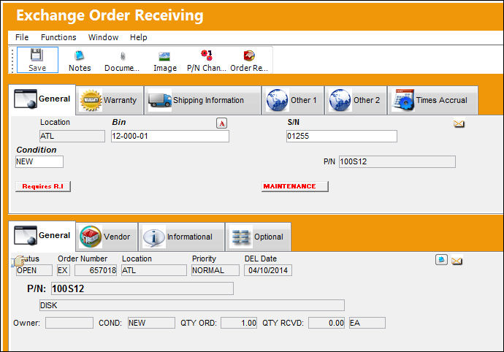Image resolution: width=504 pixels, height=352 pixels.
Task: Click the toolbar drag handle dots
Action: [12, 61]
